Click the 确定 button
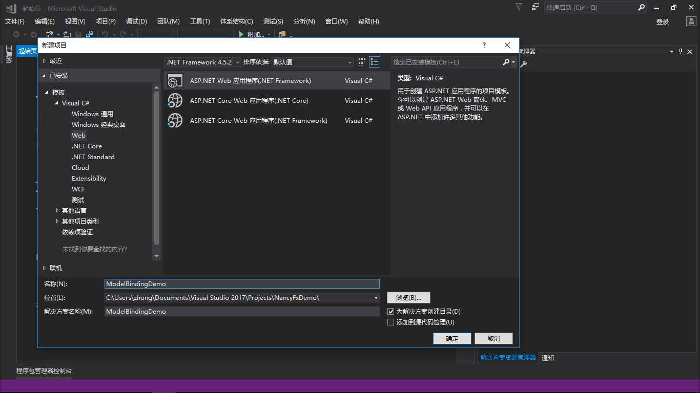700x393 pixels. [x=452, y=338]
